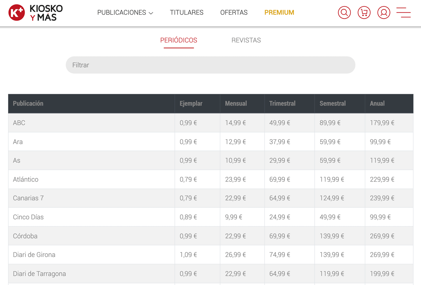Open the Premium section

[279, 13]
